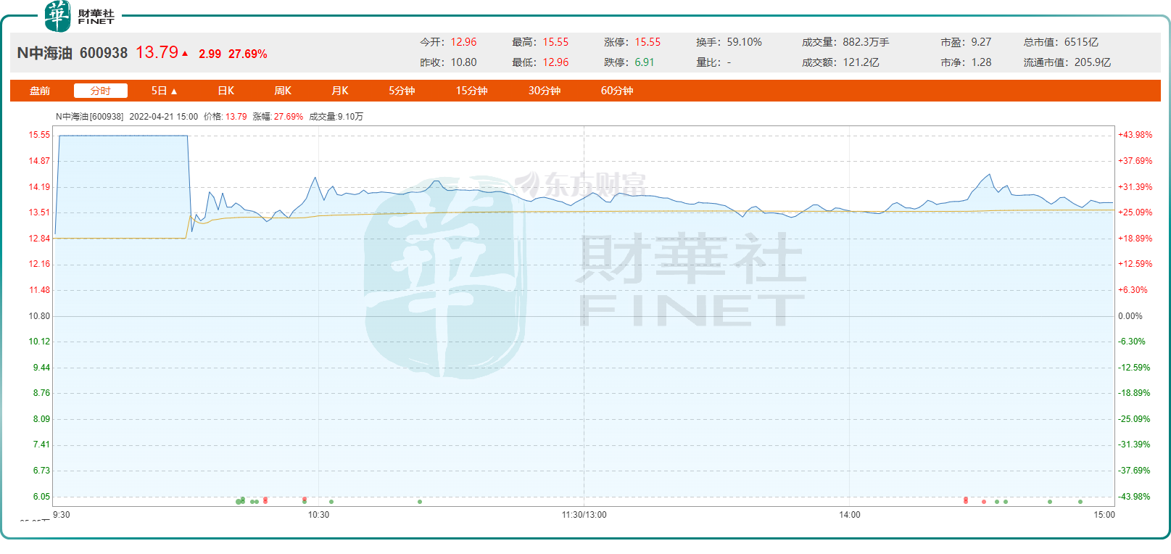The width and height of the screenshot is (1171, 554).
Task: Open the 30分钟 chart tab
Action: (x=544, y=91)
